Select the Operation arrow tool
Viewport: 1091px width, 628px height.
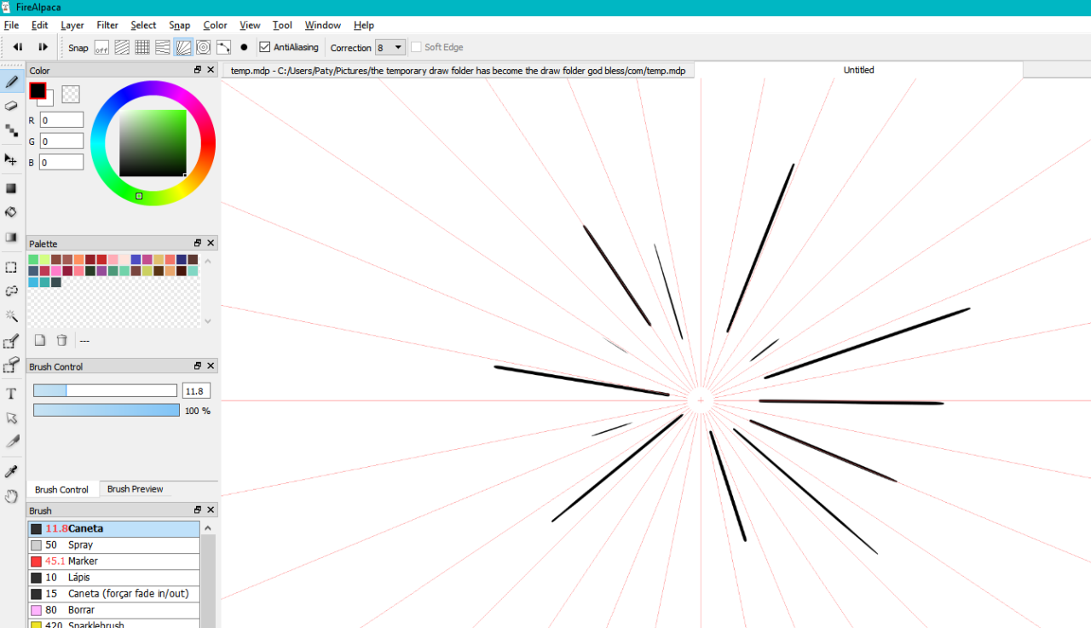[12, 418]
